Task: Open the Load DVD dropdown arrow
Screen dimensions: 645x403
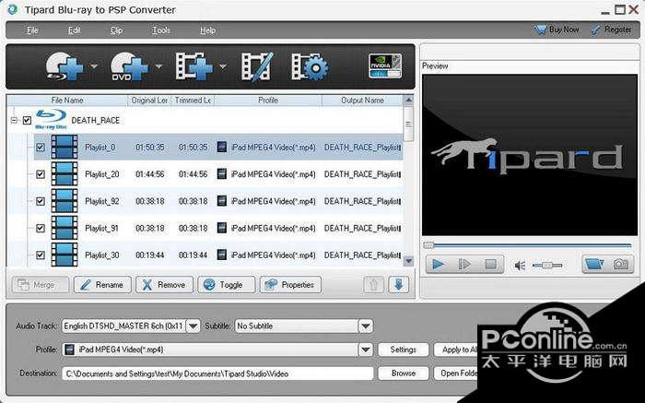Action: pyautogui.click(x=158, y=66)
